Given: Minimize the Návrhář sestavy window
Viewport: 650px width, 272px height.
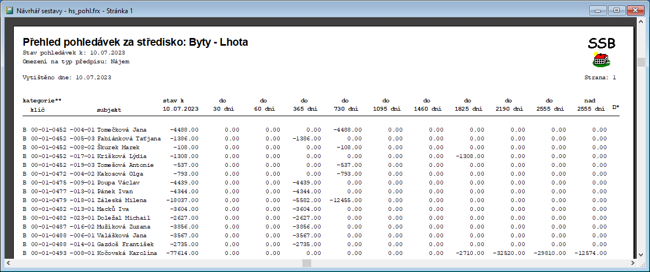Looking at the screenshot, I should click(598, 10).
